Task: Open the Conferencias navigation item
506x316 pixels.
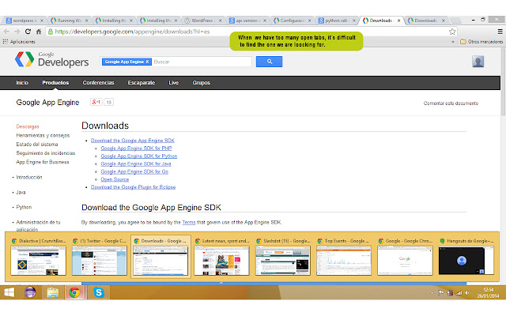Action: coord(98,82)
